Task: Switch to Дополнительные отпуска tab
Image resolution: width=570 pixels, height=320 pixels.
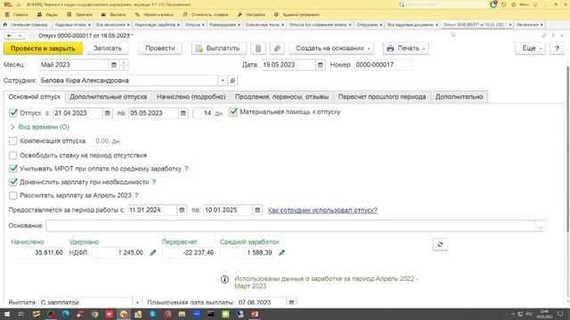Action: tap(109, 97)
